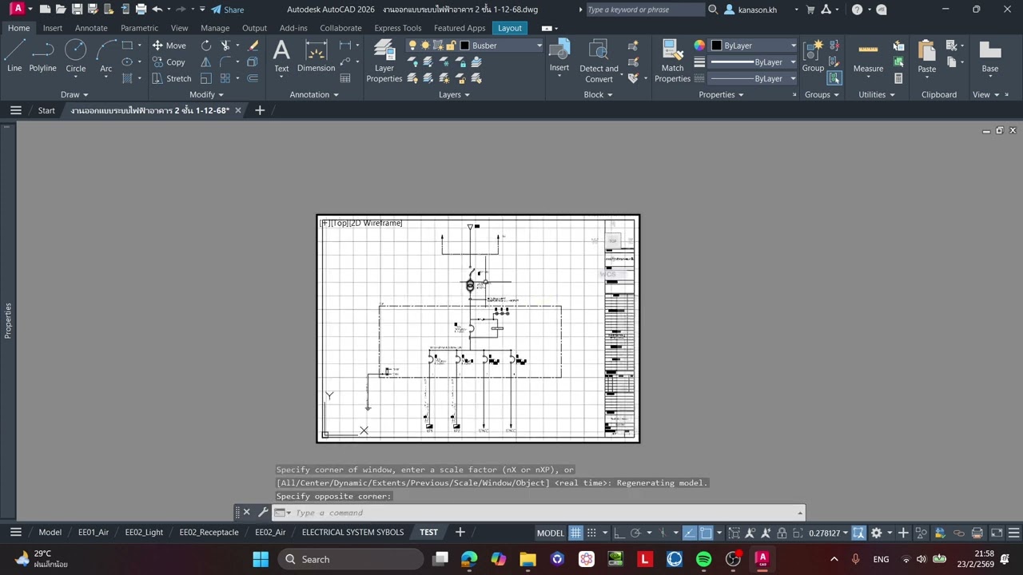Click the Offset tool icon
Image resolution: width=1023 pixels, height=575 pixels.
pos(253,78)
